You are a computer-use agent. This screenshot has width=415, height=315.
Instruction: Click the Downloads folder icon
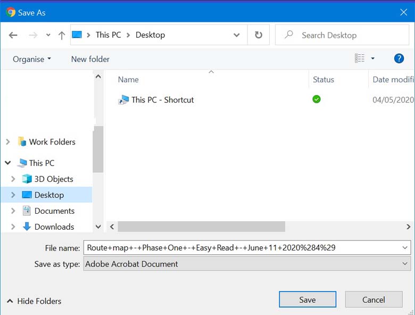pos(27,227)
